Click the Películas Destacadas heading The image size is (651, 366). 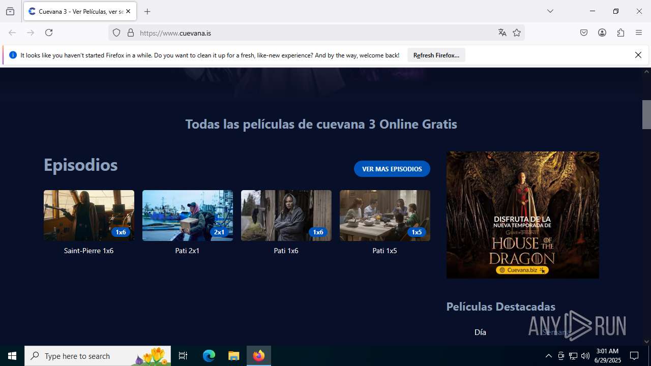point(501,307)
